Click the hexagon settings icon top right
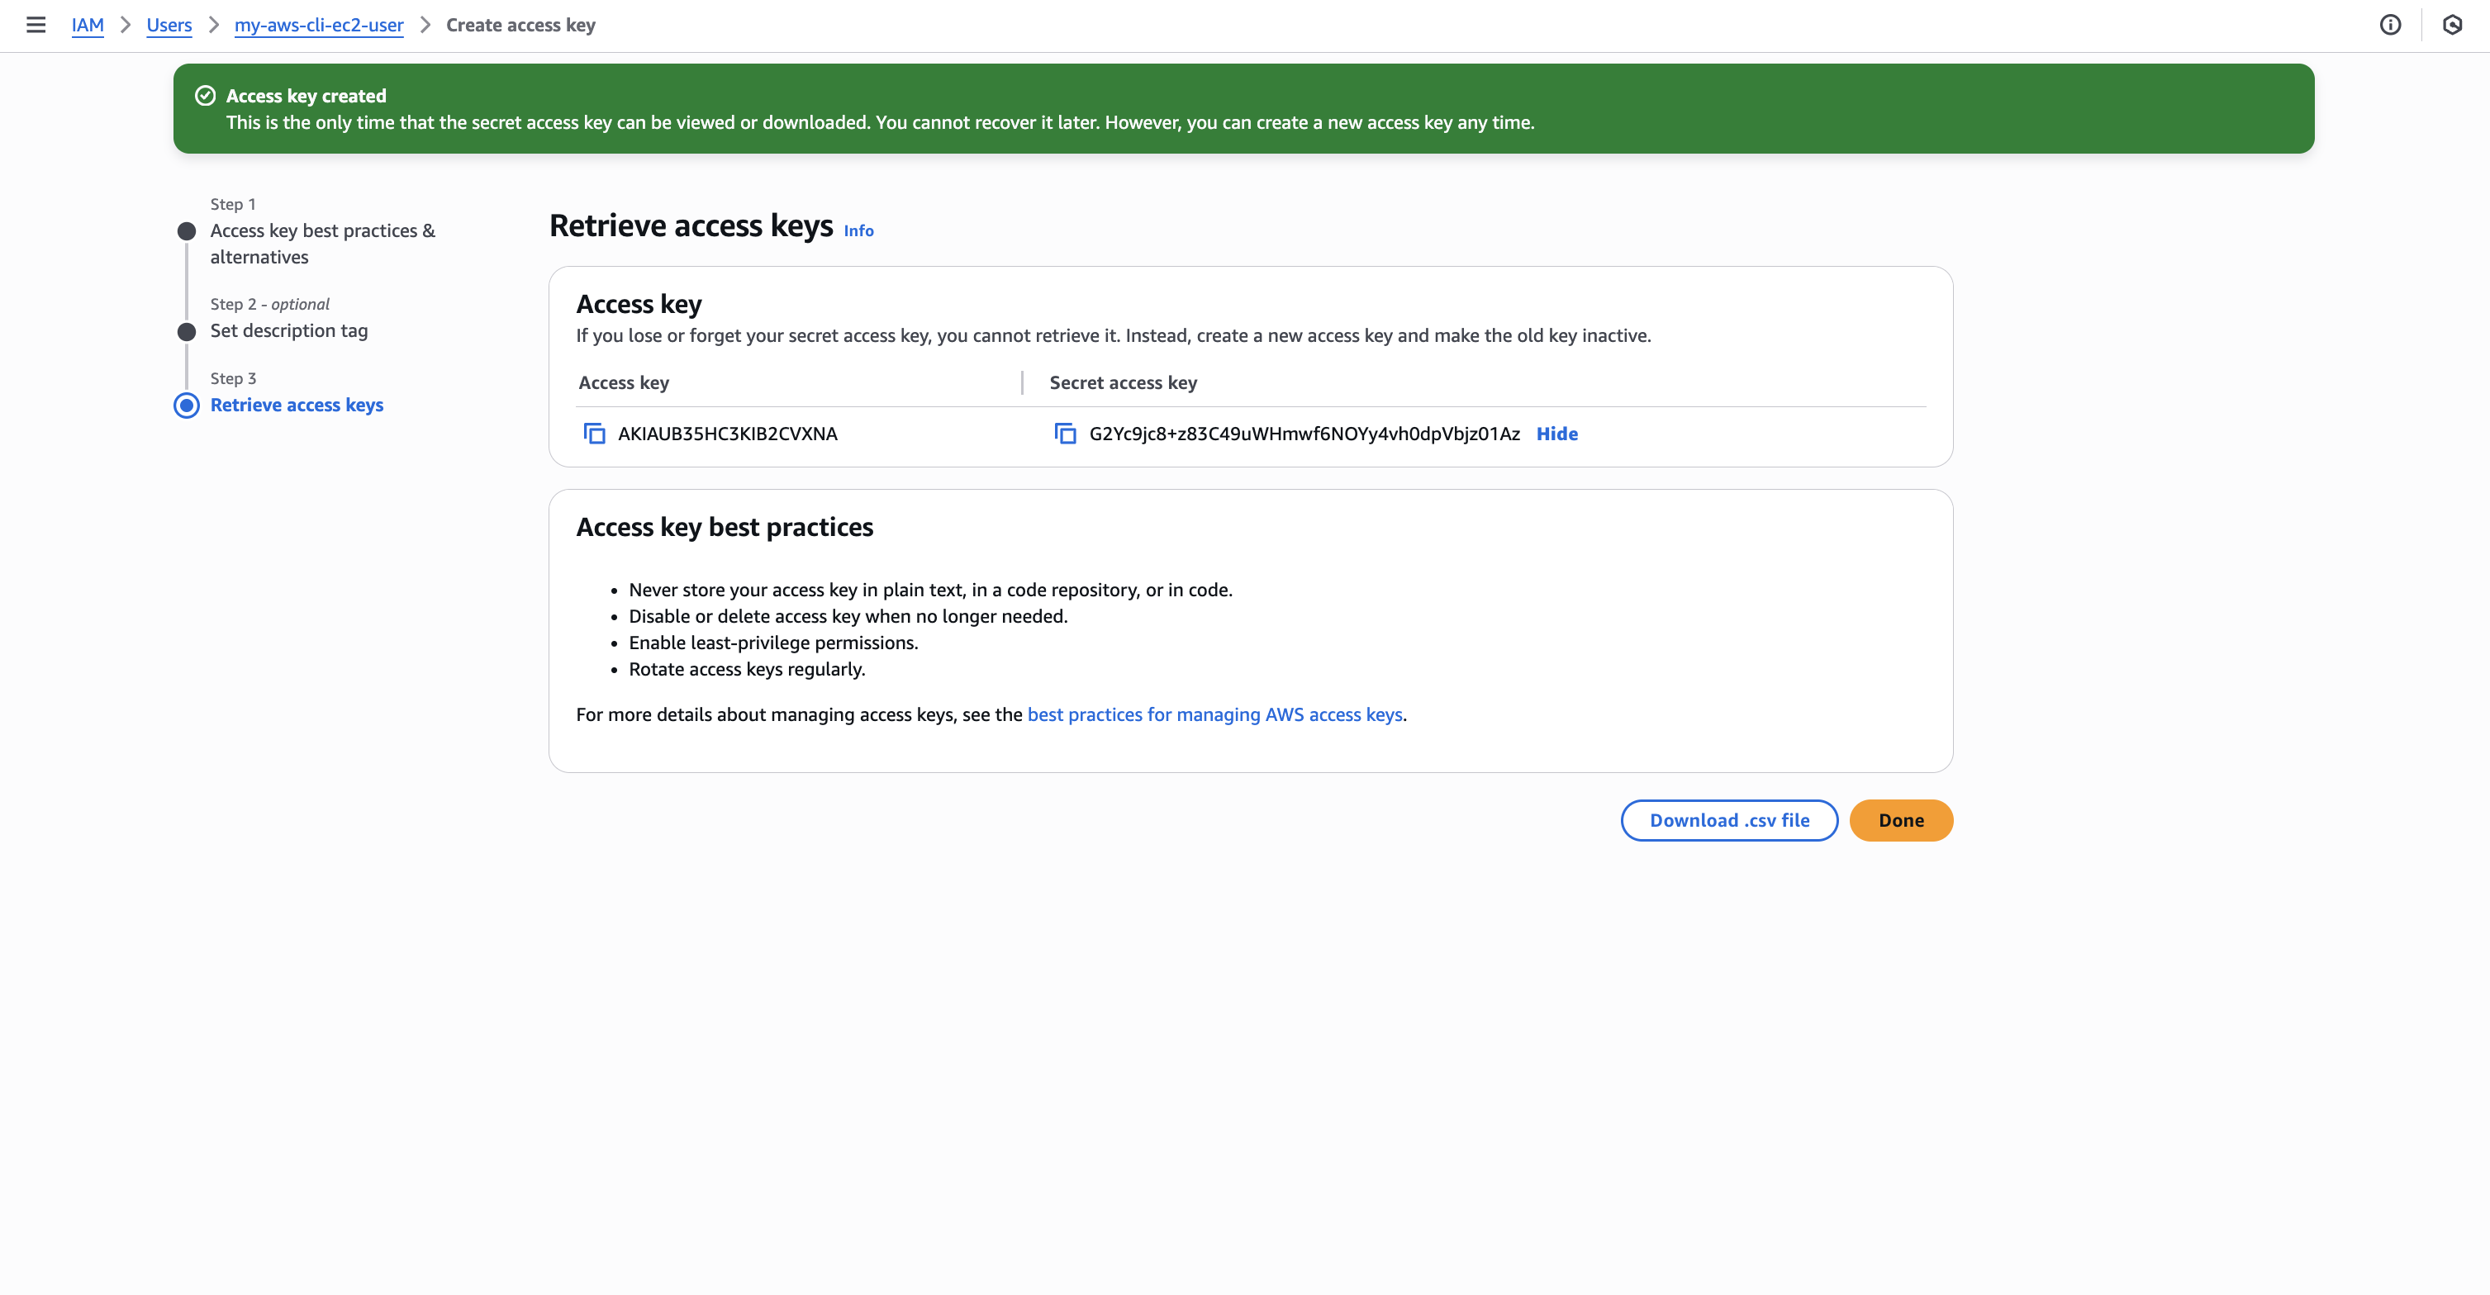The width and height of the screenshot is (2490, 1295). [2451, 25]
